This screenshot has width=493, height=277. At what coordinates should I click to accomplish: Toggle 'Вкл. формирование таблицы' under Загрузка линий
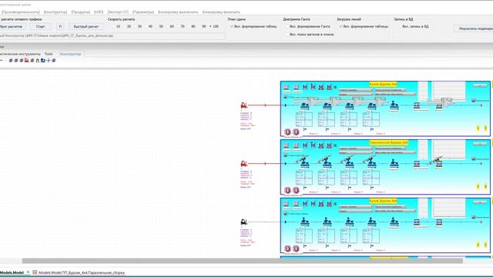pos(364,27)
